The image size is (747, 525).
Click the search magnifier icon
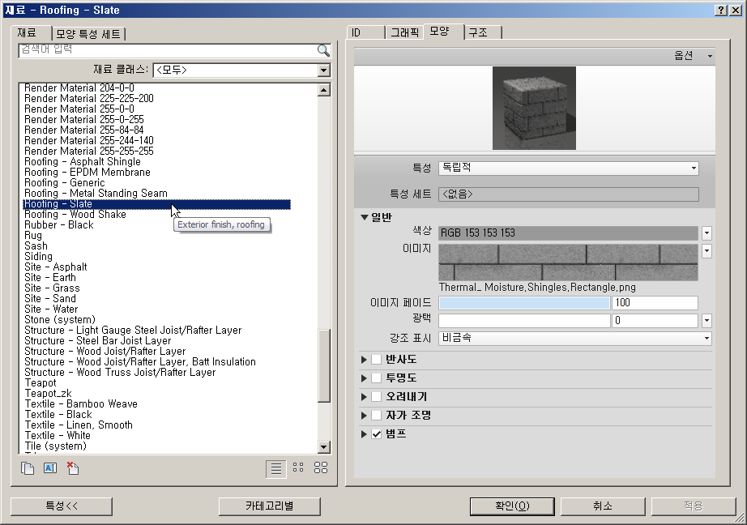[x=323, y=50]
